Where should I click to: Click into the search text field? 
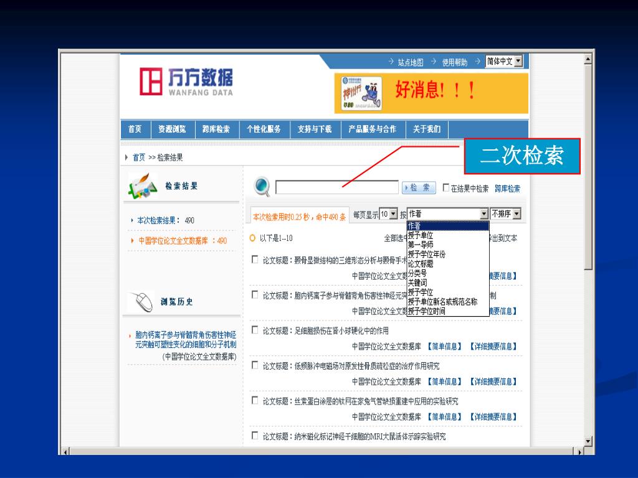(x=337, y=187)
